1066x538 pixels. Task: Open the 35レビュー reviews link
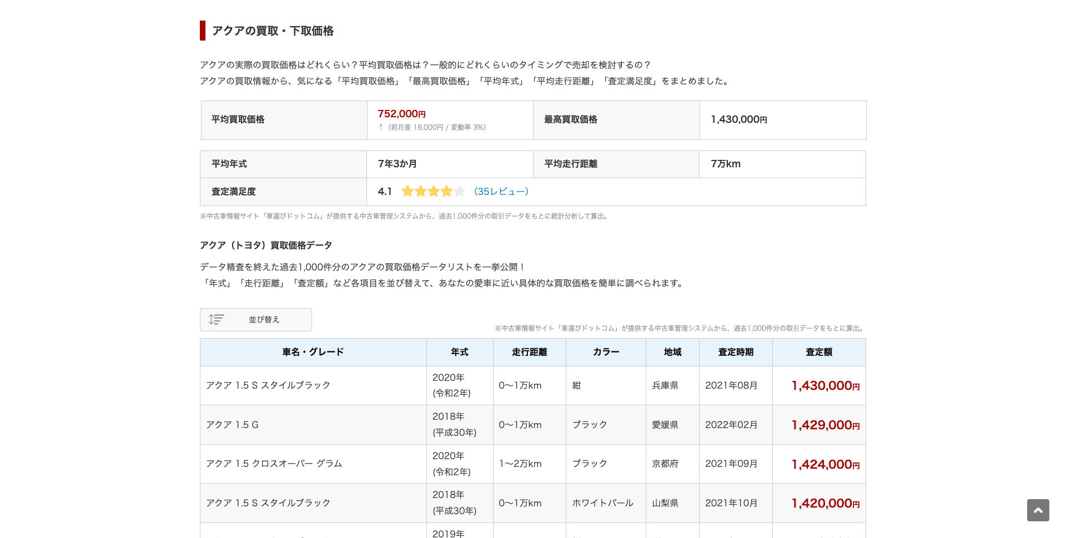click(500, 191)
